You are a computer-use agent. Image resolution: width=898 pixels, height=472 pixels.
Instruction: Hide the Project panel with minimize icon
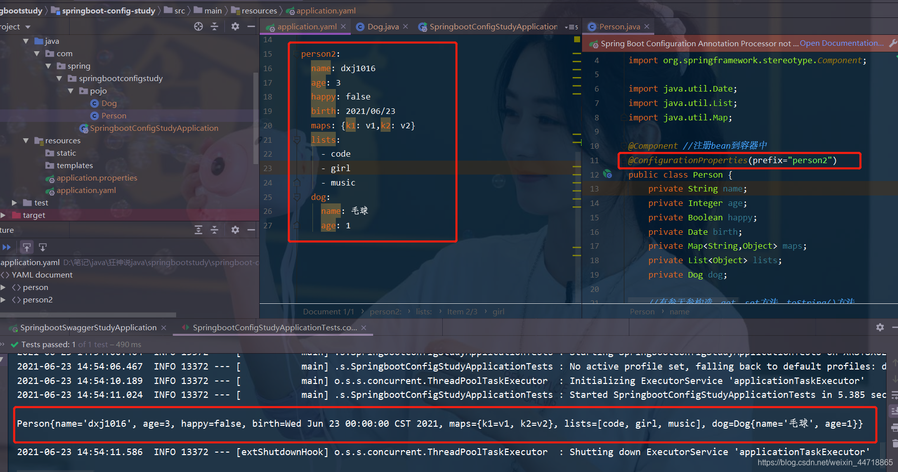point(251,26)
